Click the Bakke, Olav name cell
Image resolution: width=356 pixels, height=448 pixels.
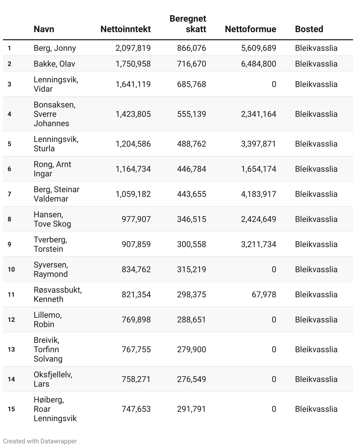[x=54, y=64]
